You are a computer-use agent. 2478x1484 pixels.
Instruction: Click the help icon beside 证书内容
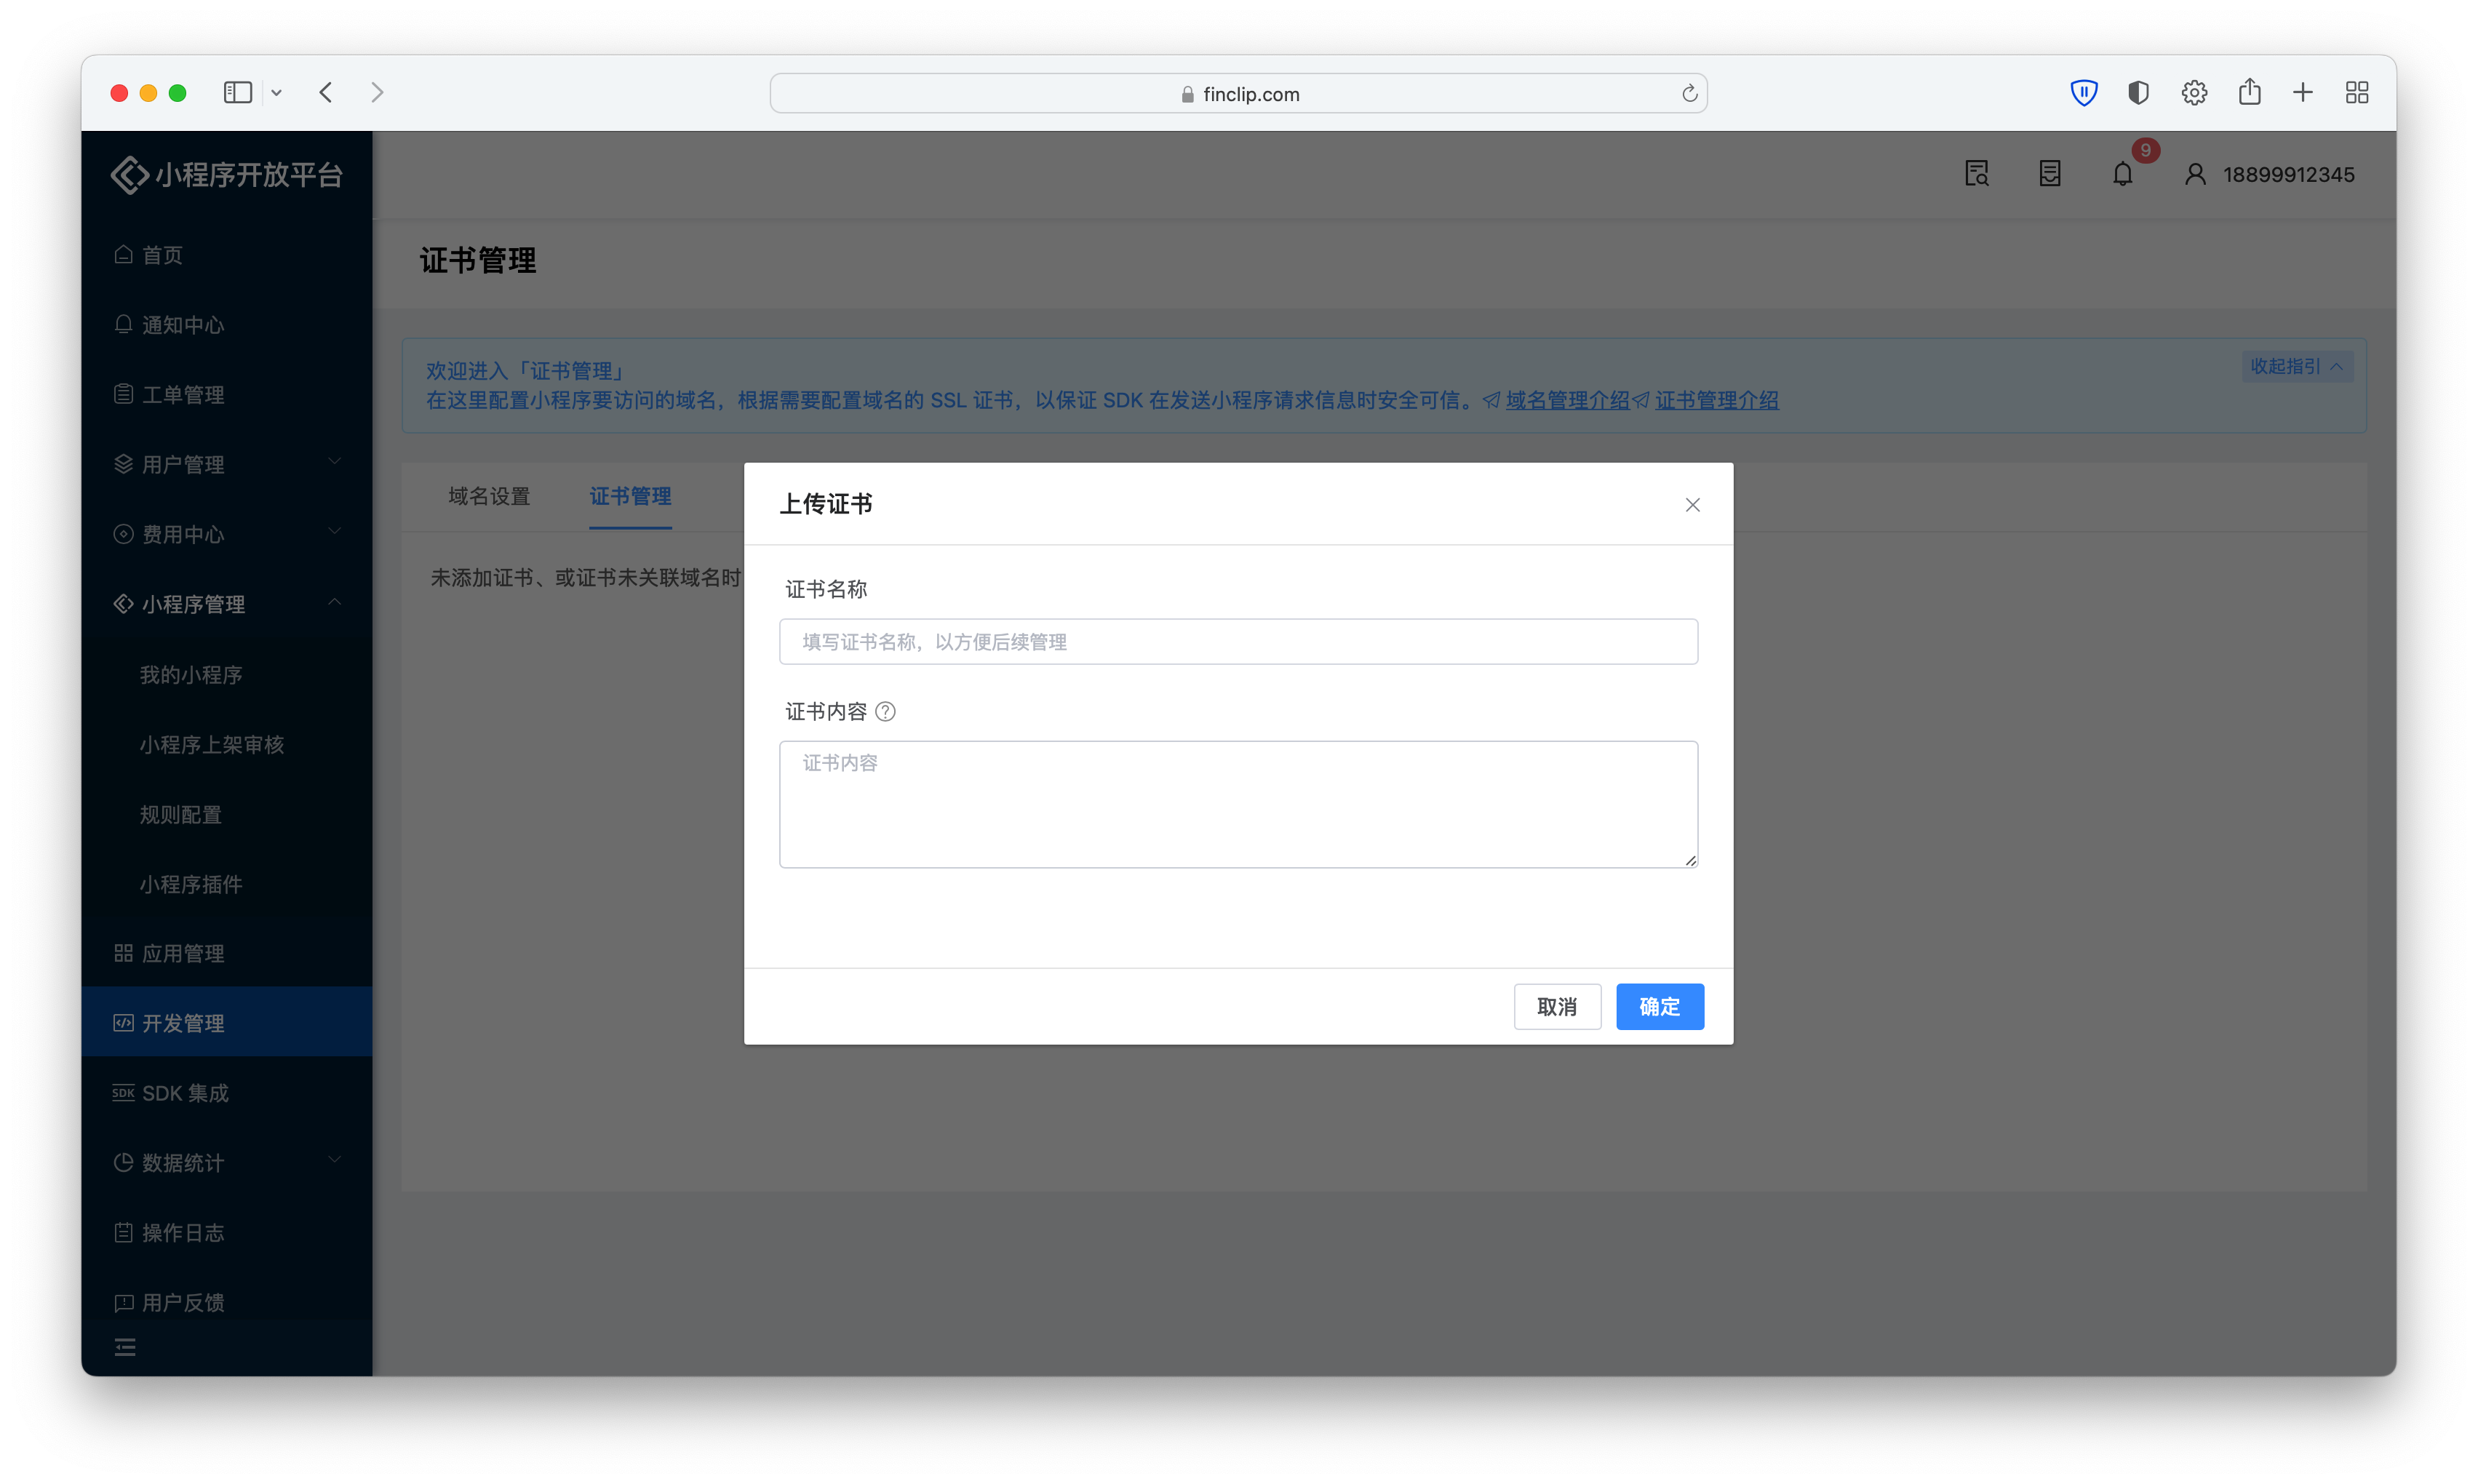(x=885, y=711)
